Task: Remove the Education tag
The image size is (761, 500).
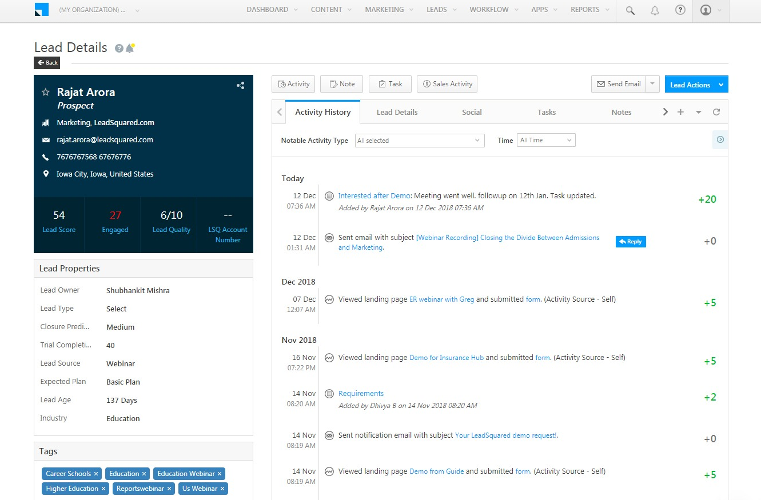Action: point(144,474)
